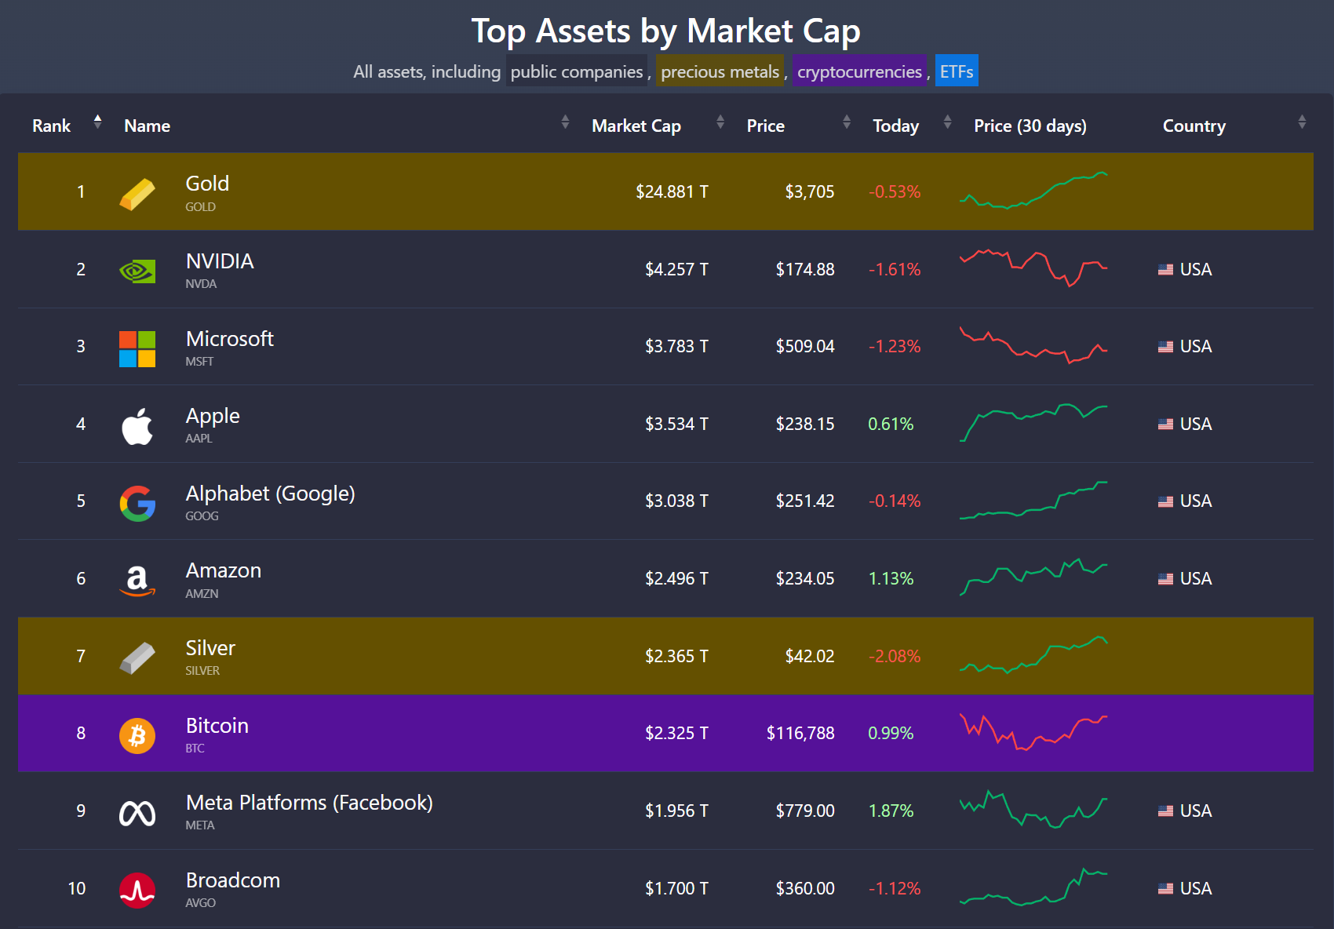This screenshot has height=929, width=1334.
Task: Click the Bitcoin logo icon
Action: coord(137,736)
